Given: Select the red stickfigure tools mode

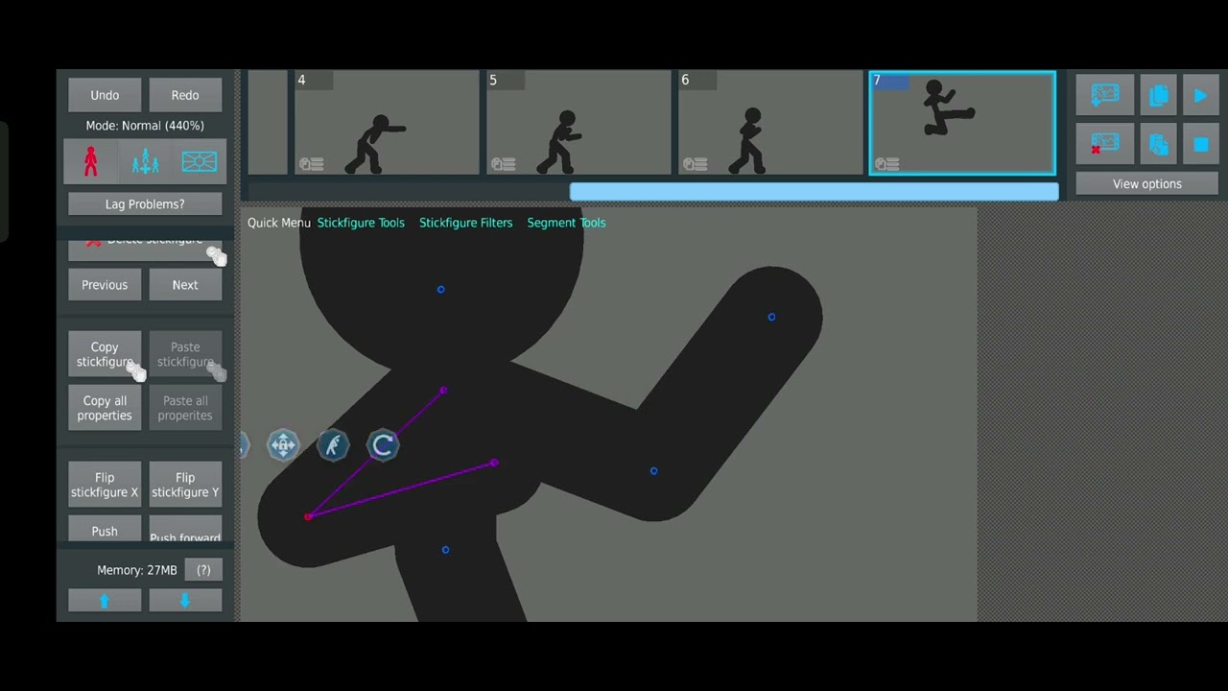Looking at the screenshot, I should click(91, 161).
